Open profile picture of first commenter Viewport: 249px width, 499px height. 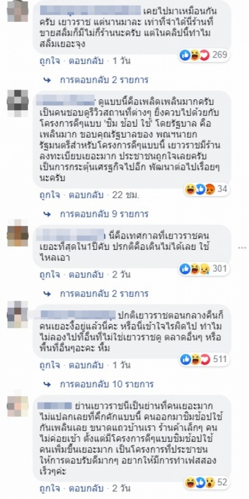pyautogui.click(x=18, y=11)
